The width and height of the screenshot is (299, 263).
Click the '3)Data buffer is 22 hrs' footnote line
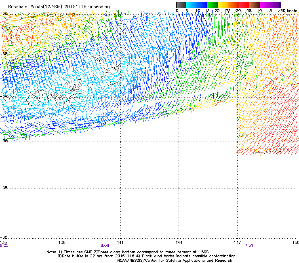pyautogui.click(x=146, y=256)
